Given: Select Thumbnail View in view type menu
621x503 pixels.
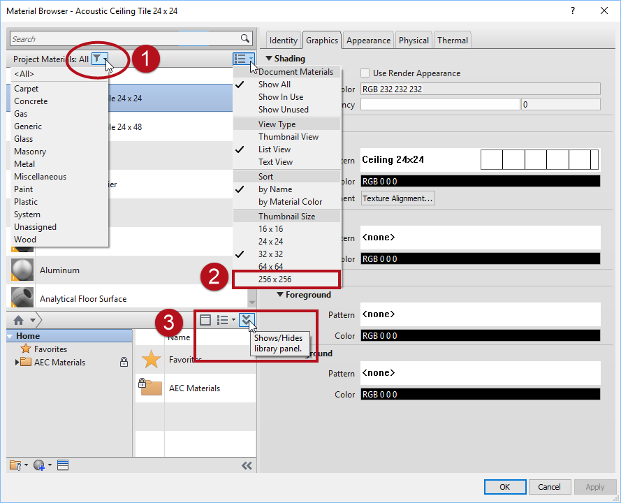Looking at the screenshot, I should [288, 137].
